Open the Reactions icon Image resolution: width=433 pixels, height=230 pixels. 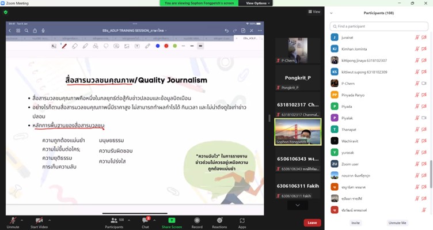(219, 220)
